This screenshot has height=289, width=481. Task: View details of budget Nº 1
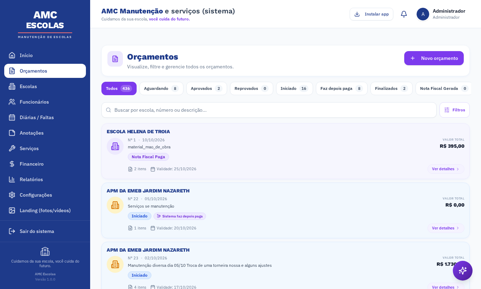tap(446, 169)
